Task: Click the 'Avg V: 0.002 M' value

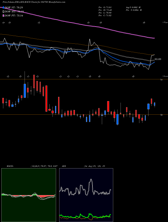Action: (x=133, y=7)
